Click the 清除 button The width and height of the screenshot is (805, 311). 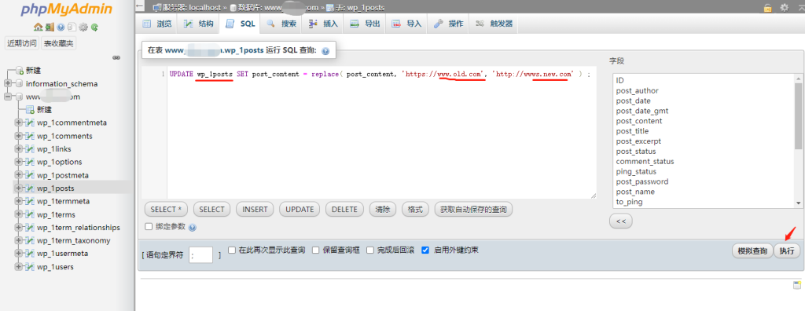383,210
